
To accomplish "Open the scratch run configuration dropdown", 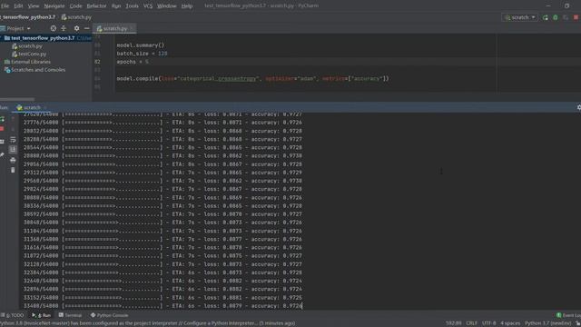I will pyautogui.click(x=520, y=17).
